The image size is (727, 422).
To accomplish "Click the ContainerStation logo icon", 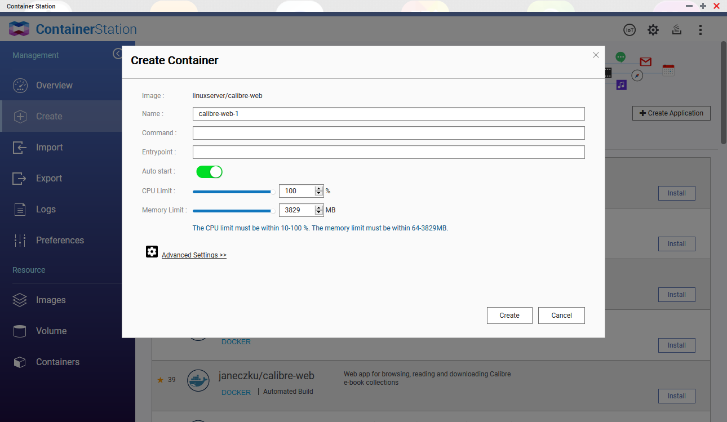I will tap(19, 29).
